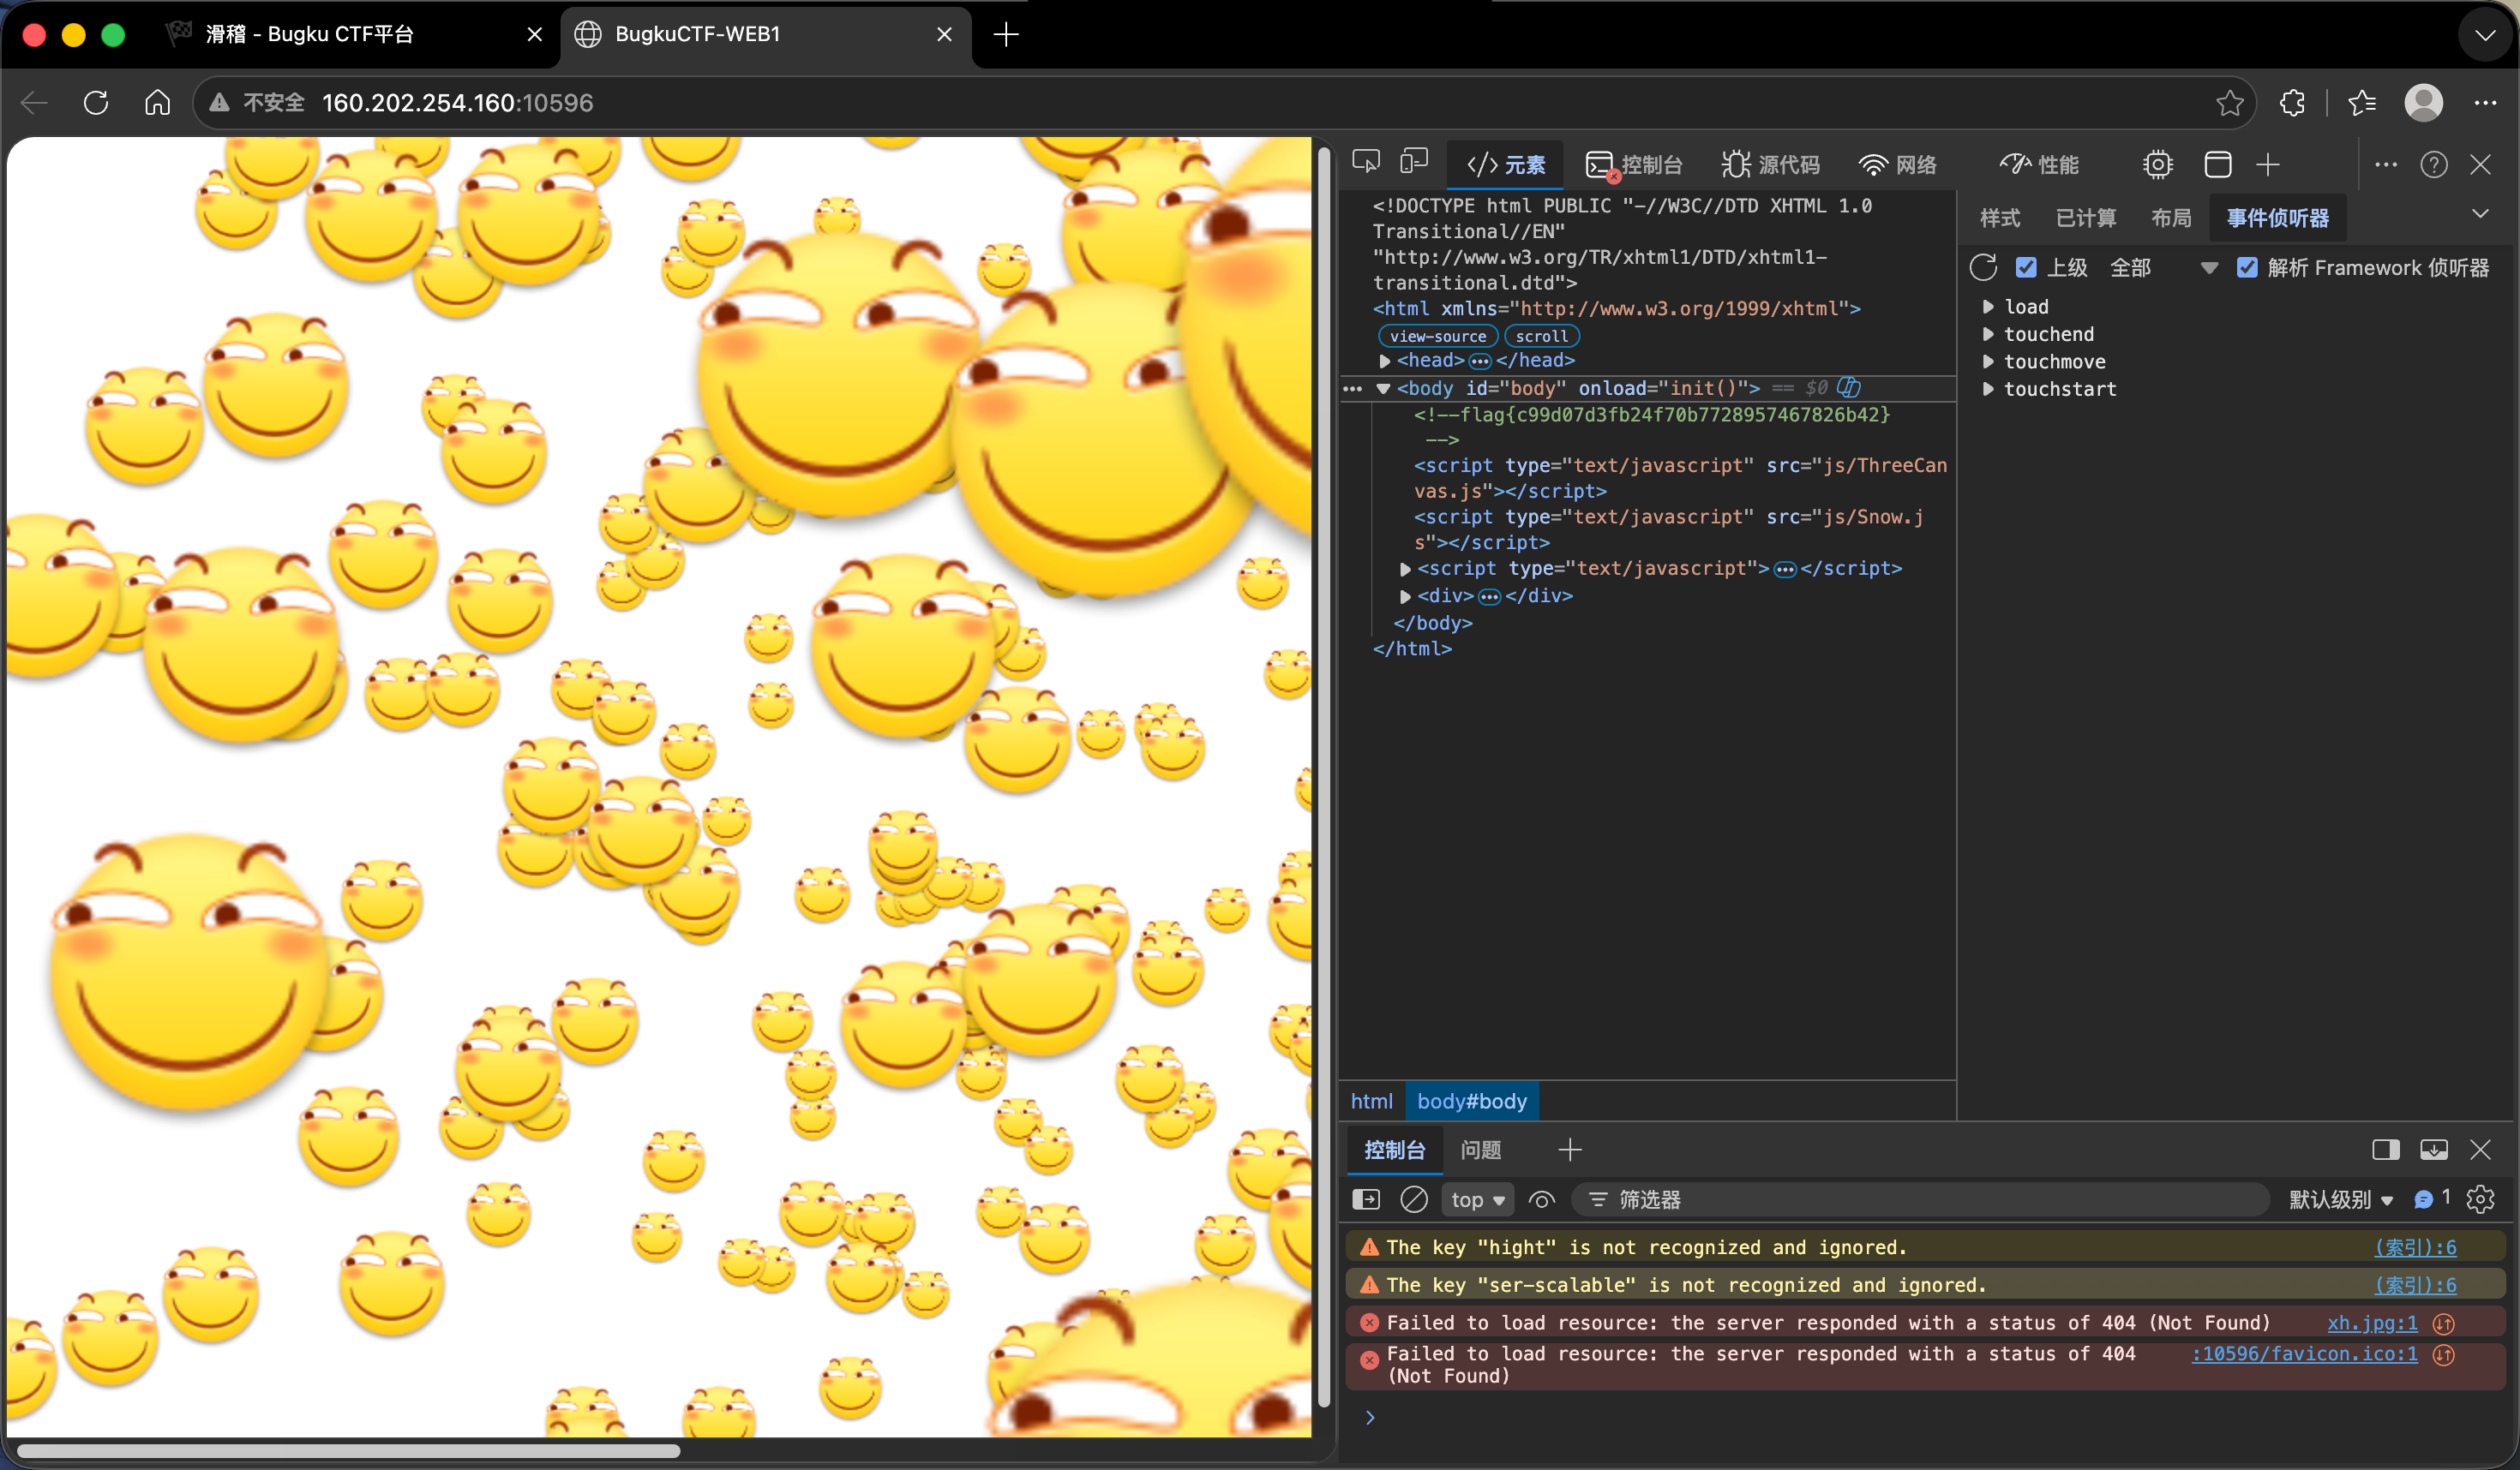Screen dimensions: 2520x1470
Task: Reload the page with refresh icon
Action: [96, 102]
